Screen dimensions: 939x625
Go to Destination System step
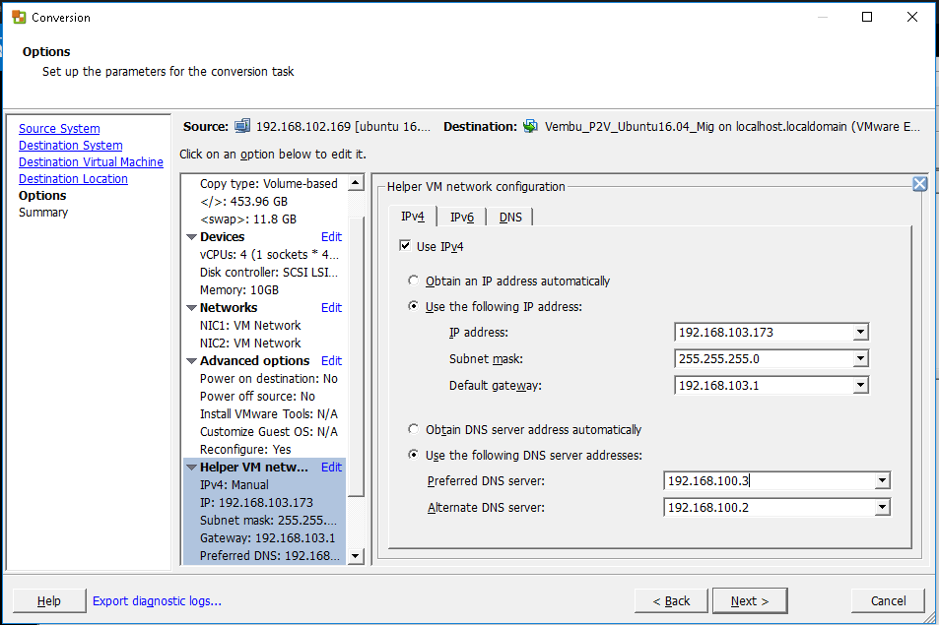[71, 146]
